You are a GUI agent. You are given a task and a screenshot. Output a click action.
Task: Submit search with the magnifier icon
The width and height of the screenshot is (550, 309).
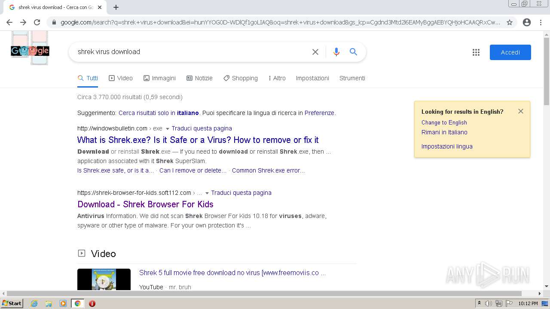click(354, 52)
